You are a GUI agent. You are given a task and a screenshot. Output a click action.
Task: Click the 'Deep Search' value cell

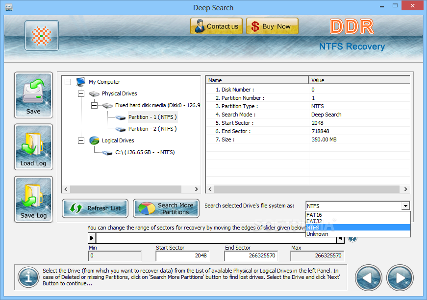point(326,115)
